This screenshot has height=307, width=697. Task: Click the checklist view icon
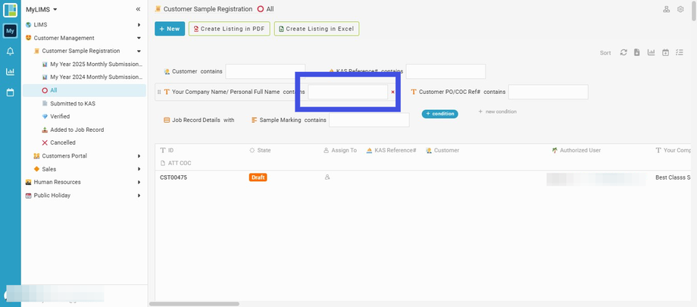tap(680, 52)
